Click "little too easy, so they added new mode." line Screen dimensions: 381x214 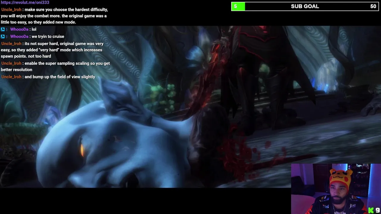pos(38,22)
